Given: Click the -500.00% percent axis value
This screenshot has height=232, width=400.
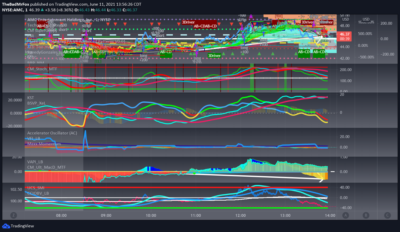Looking at the screenshot, I should (366, 57).
